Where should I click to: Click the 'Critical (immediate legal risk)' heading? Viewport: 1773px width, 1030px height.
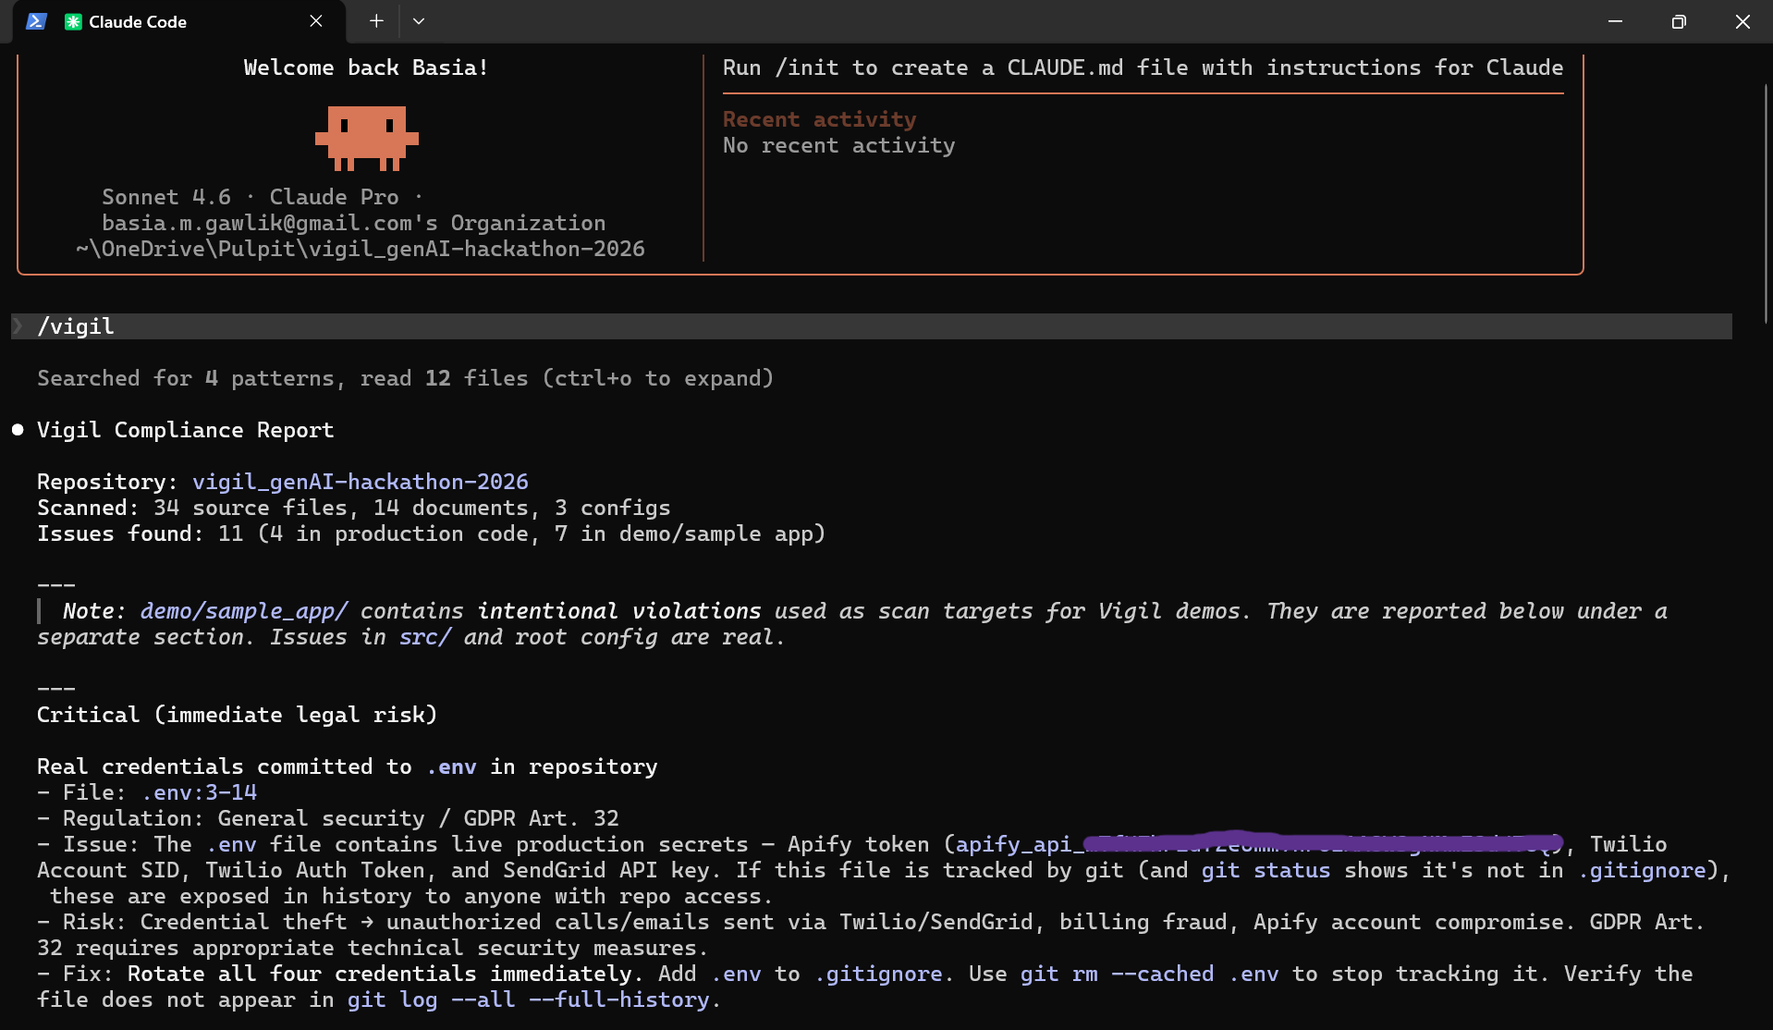click(x=238, y=715)
